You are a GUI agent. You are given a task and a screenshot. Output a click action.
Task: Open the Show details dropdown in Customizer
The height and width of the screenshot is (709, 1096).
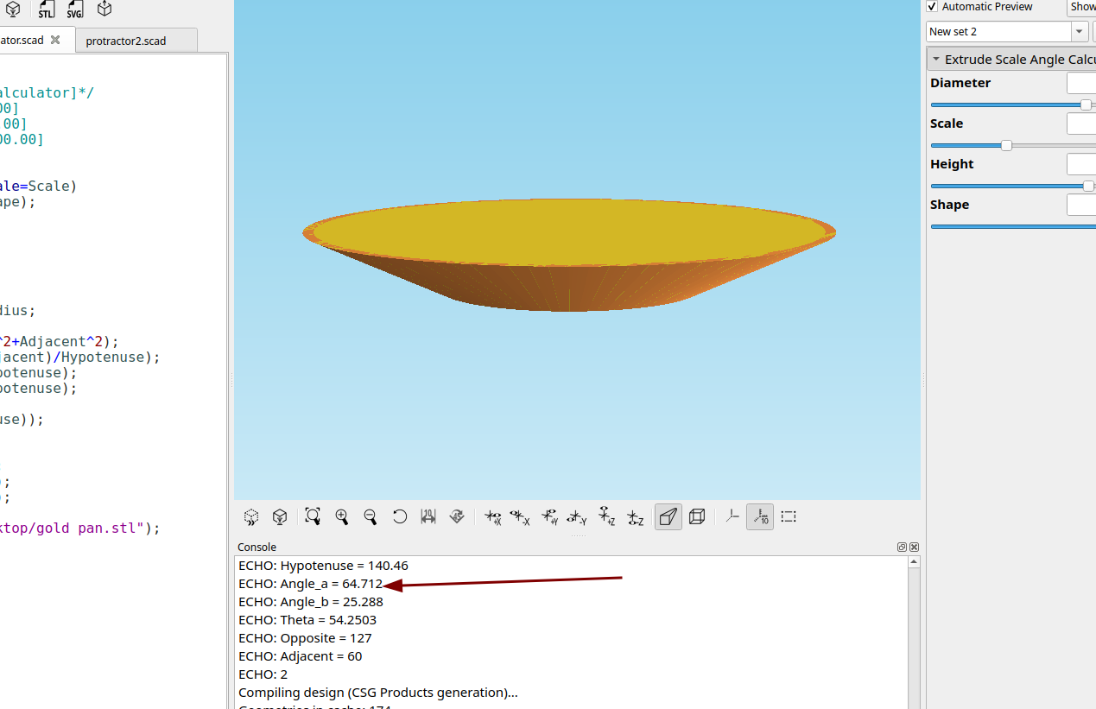[1082, 7]
